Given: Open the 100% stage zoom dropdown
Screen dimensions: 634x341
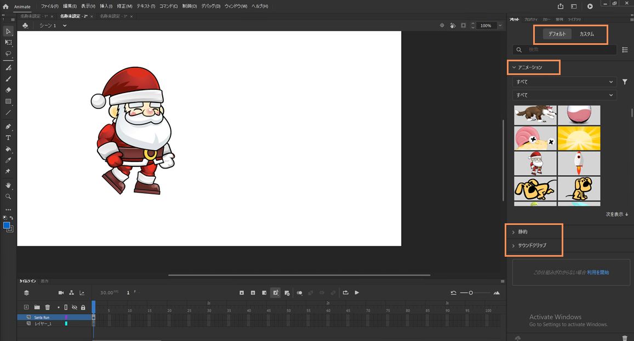Looking at the screenshot, I should pos(500,26).
